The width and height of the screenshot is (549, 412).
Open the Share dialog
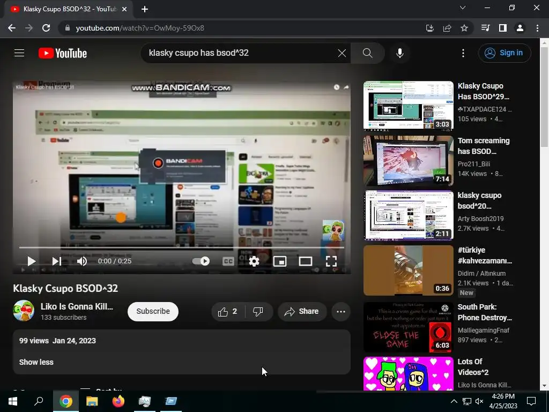click(302, 312)
